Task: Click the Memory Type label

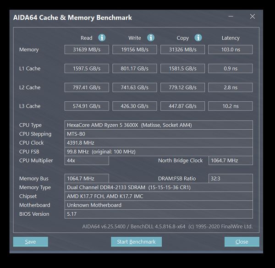Action: [35, 187]
